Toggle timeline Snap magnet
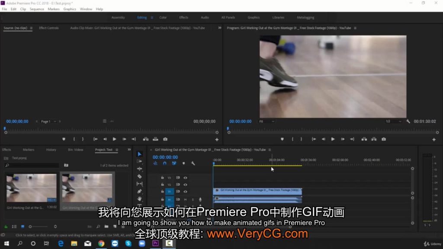The image size is (443, 249). point(165,163)
